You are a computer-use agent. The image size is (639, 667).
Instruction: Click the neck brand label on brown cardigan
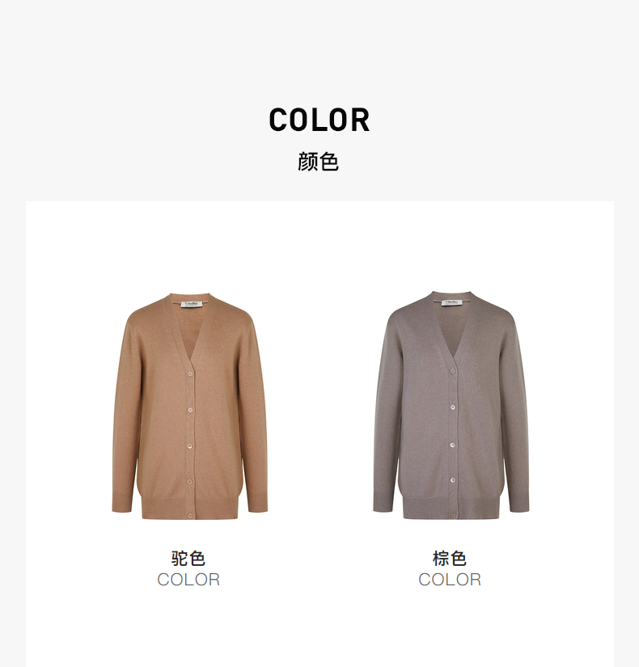[x=452, y=302]
